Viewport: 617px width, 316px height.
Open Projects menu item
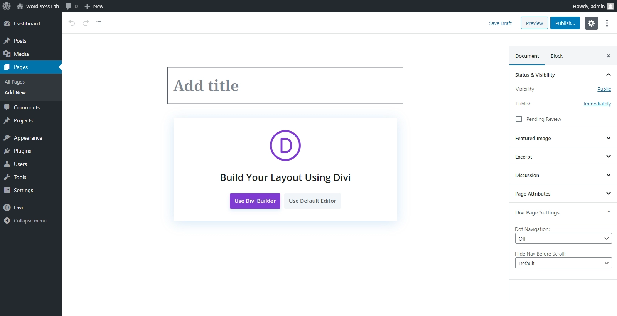click(x=31, y=120)
